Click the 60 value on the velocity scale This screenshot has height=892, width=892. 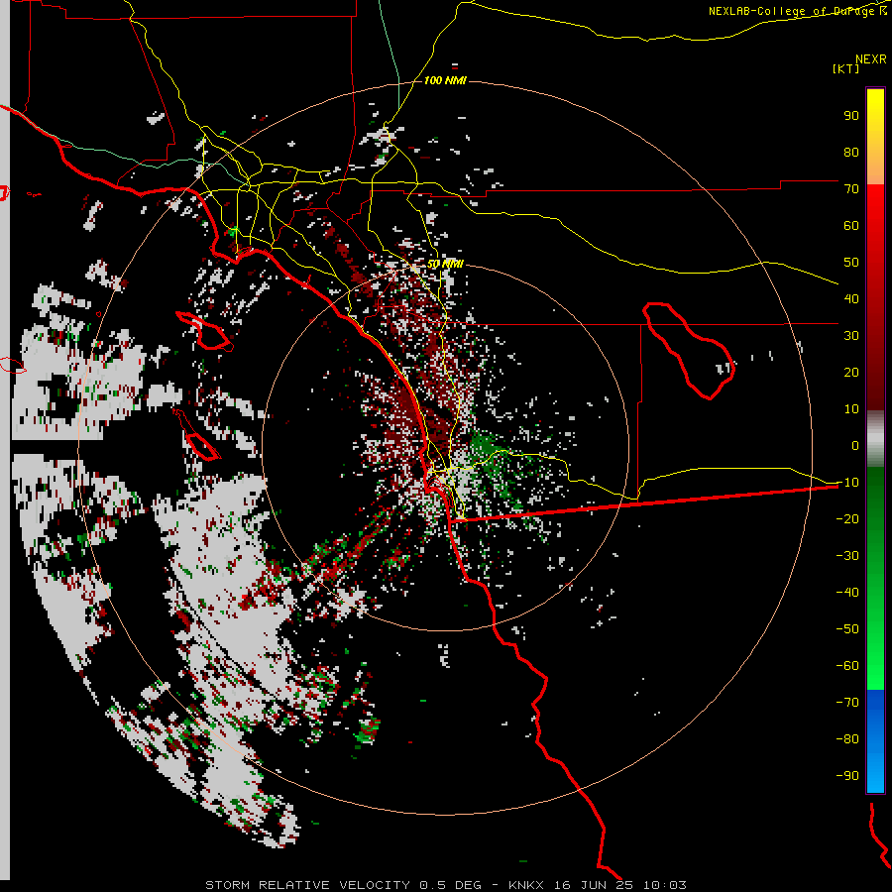click(x=851, y=225)
